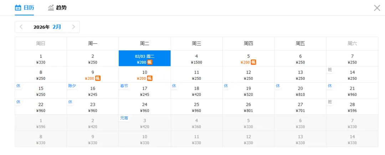This screenshot has height=155, width=385.
Task: Click the 周一 column header
Action: [x=93, y=44]
